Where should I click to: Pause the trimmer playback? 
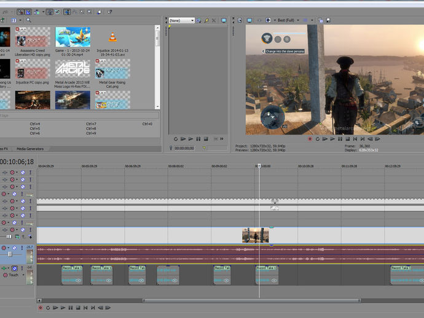pyautogui.click(x=198, y=139)
